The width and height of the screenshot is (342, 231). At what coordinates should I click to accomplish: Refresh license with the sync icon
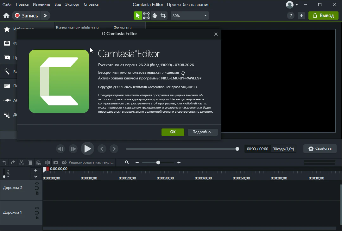(x=183, y=73)
